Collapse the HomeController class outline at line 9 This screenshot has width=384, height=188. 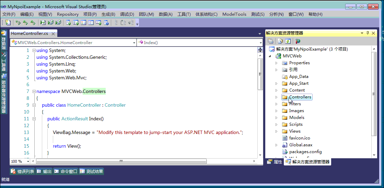click(x=34, y=105)
